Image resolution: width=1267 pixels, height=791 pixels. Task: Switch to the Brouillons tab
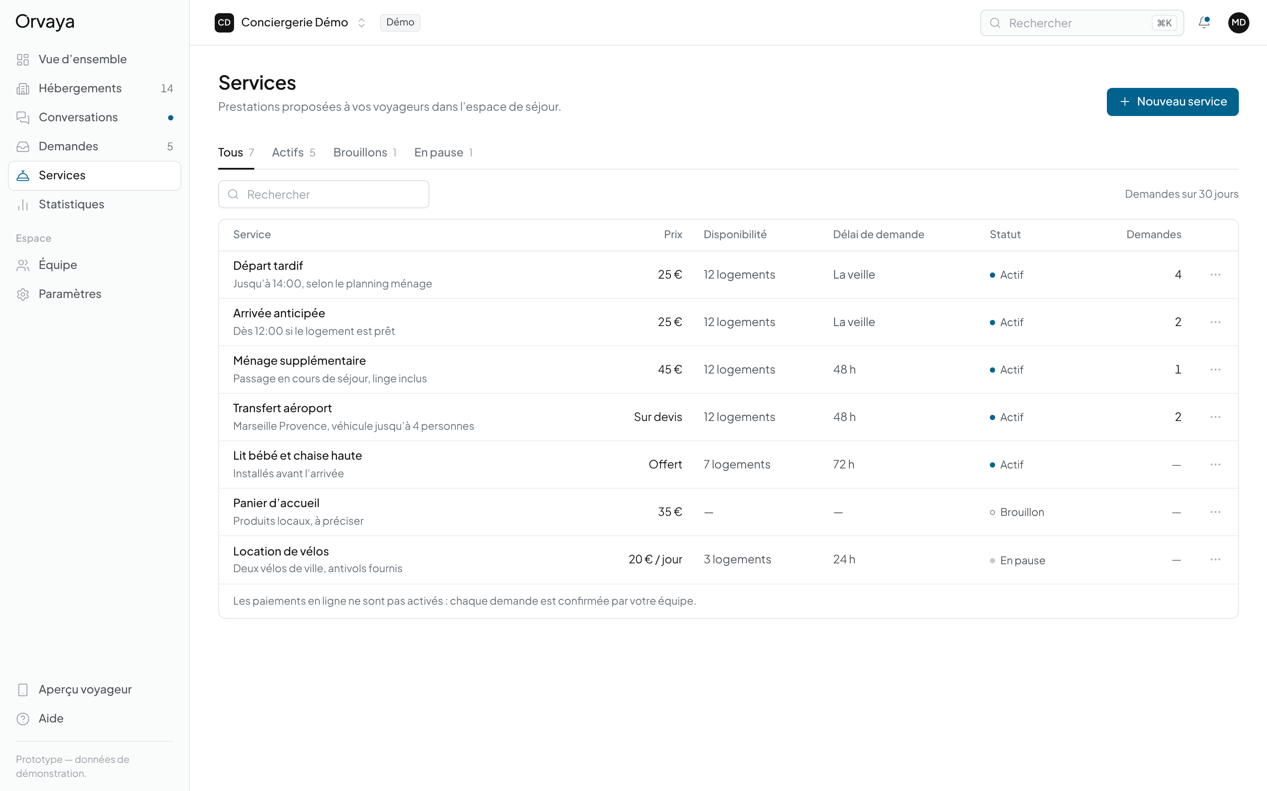coord(365,152)
